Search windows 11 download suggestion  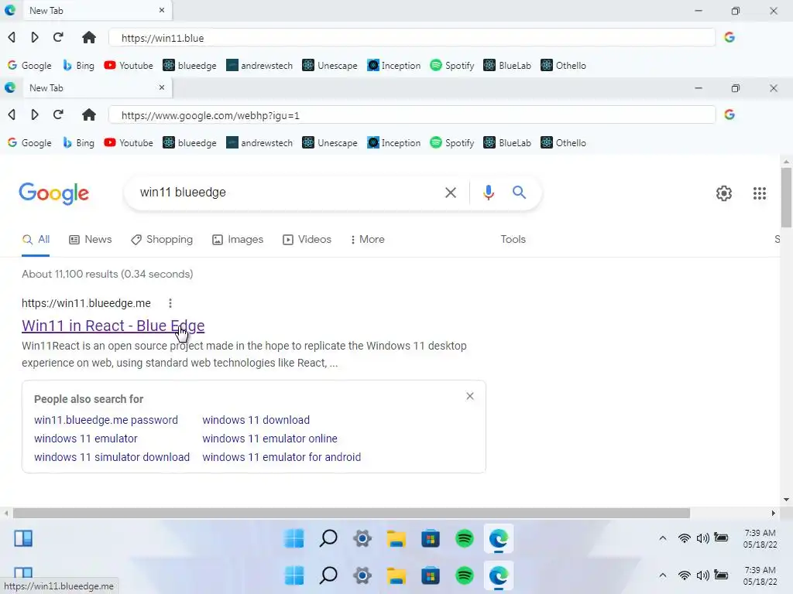pos(256,420)
